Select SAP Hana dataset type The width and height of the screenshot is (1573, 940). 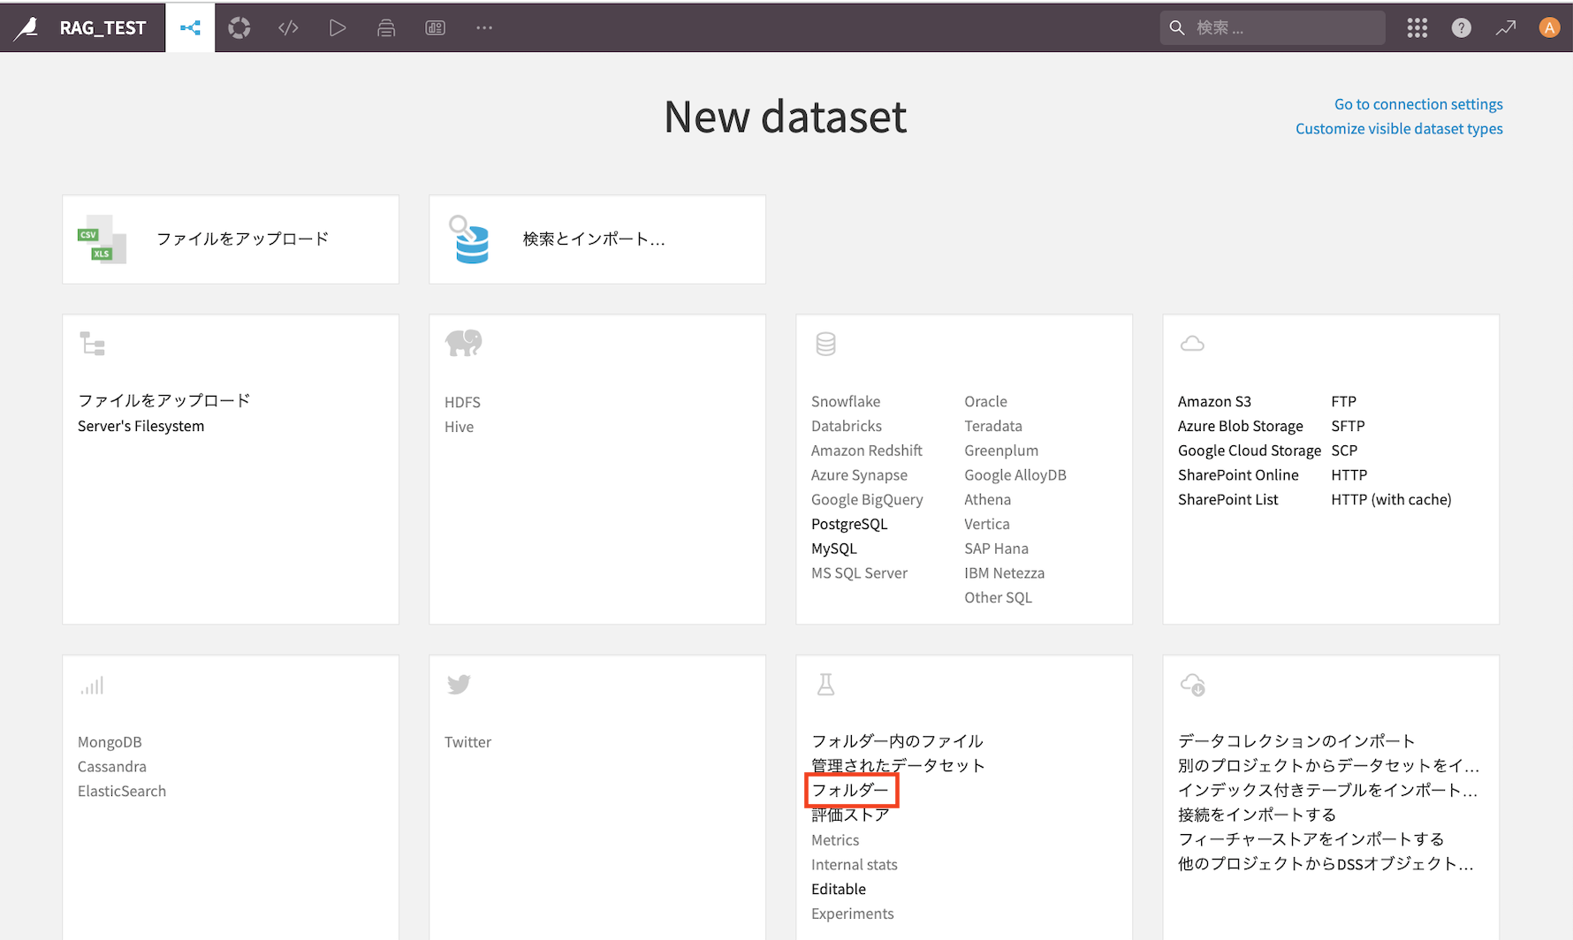(996, 549)
